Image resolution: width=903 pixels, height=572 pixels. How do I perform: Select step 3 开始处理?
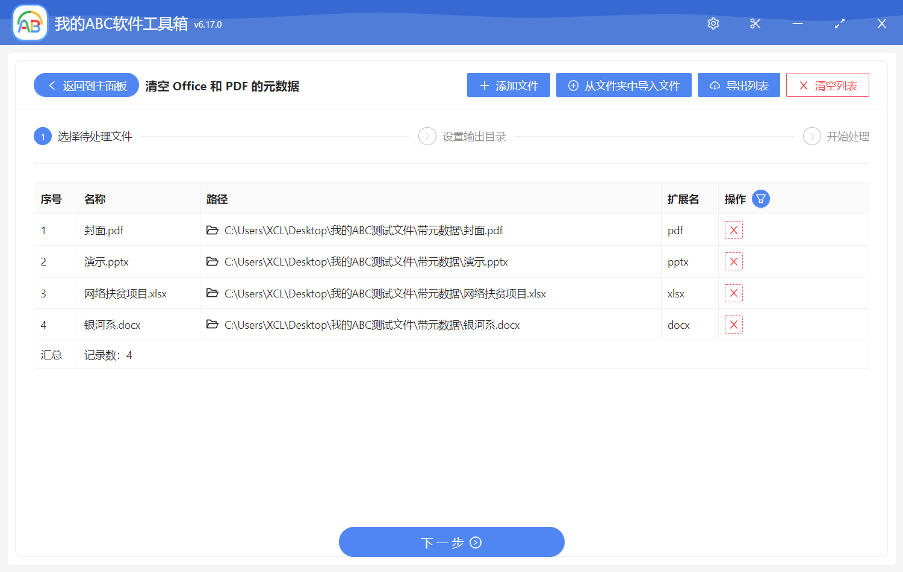click(836, 137)
